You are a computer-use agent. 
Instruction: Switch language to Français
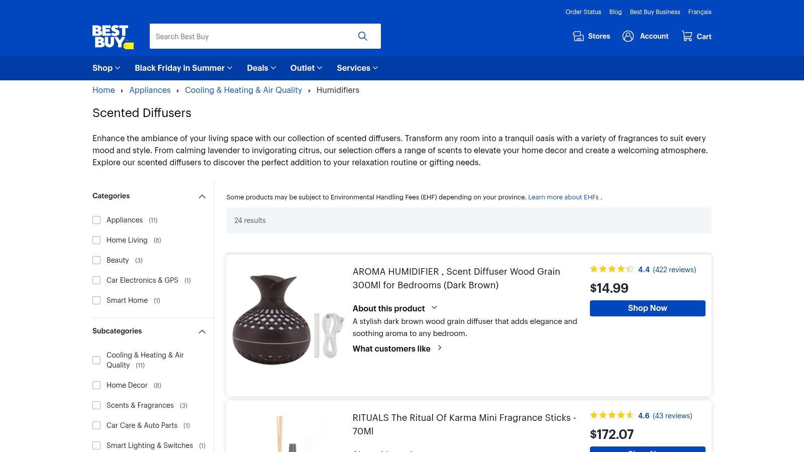pos(699,12)
